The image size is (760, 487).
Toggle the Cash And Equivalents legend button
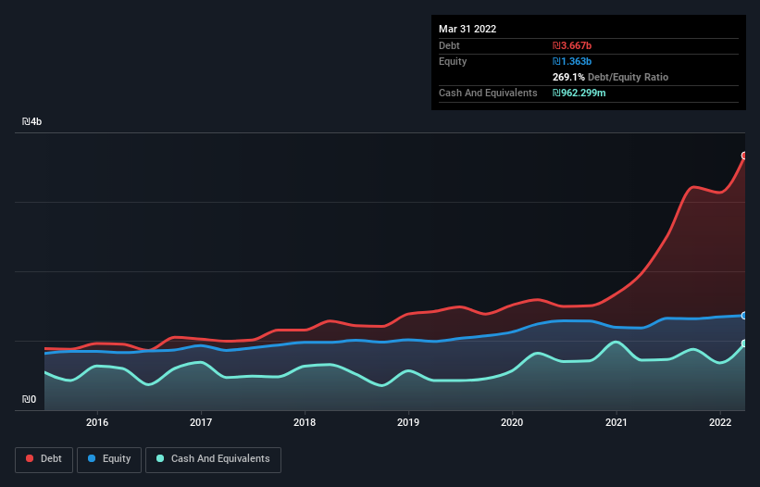coord(213,459)
